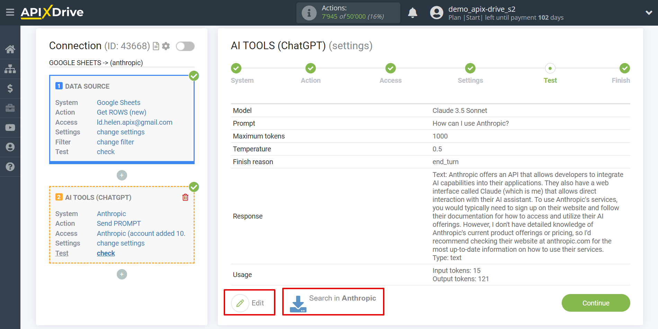Delete the AI Tools block with trash icon
Image resolution: width=658 pixels, height=329 pixels.
185,197
